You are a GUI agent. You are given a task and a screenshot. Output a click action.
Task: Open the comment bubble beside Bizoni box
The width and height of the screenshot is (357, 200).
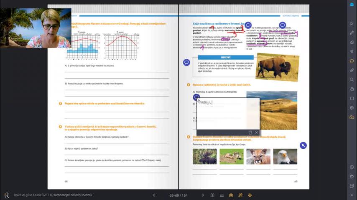(186, 62)
